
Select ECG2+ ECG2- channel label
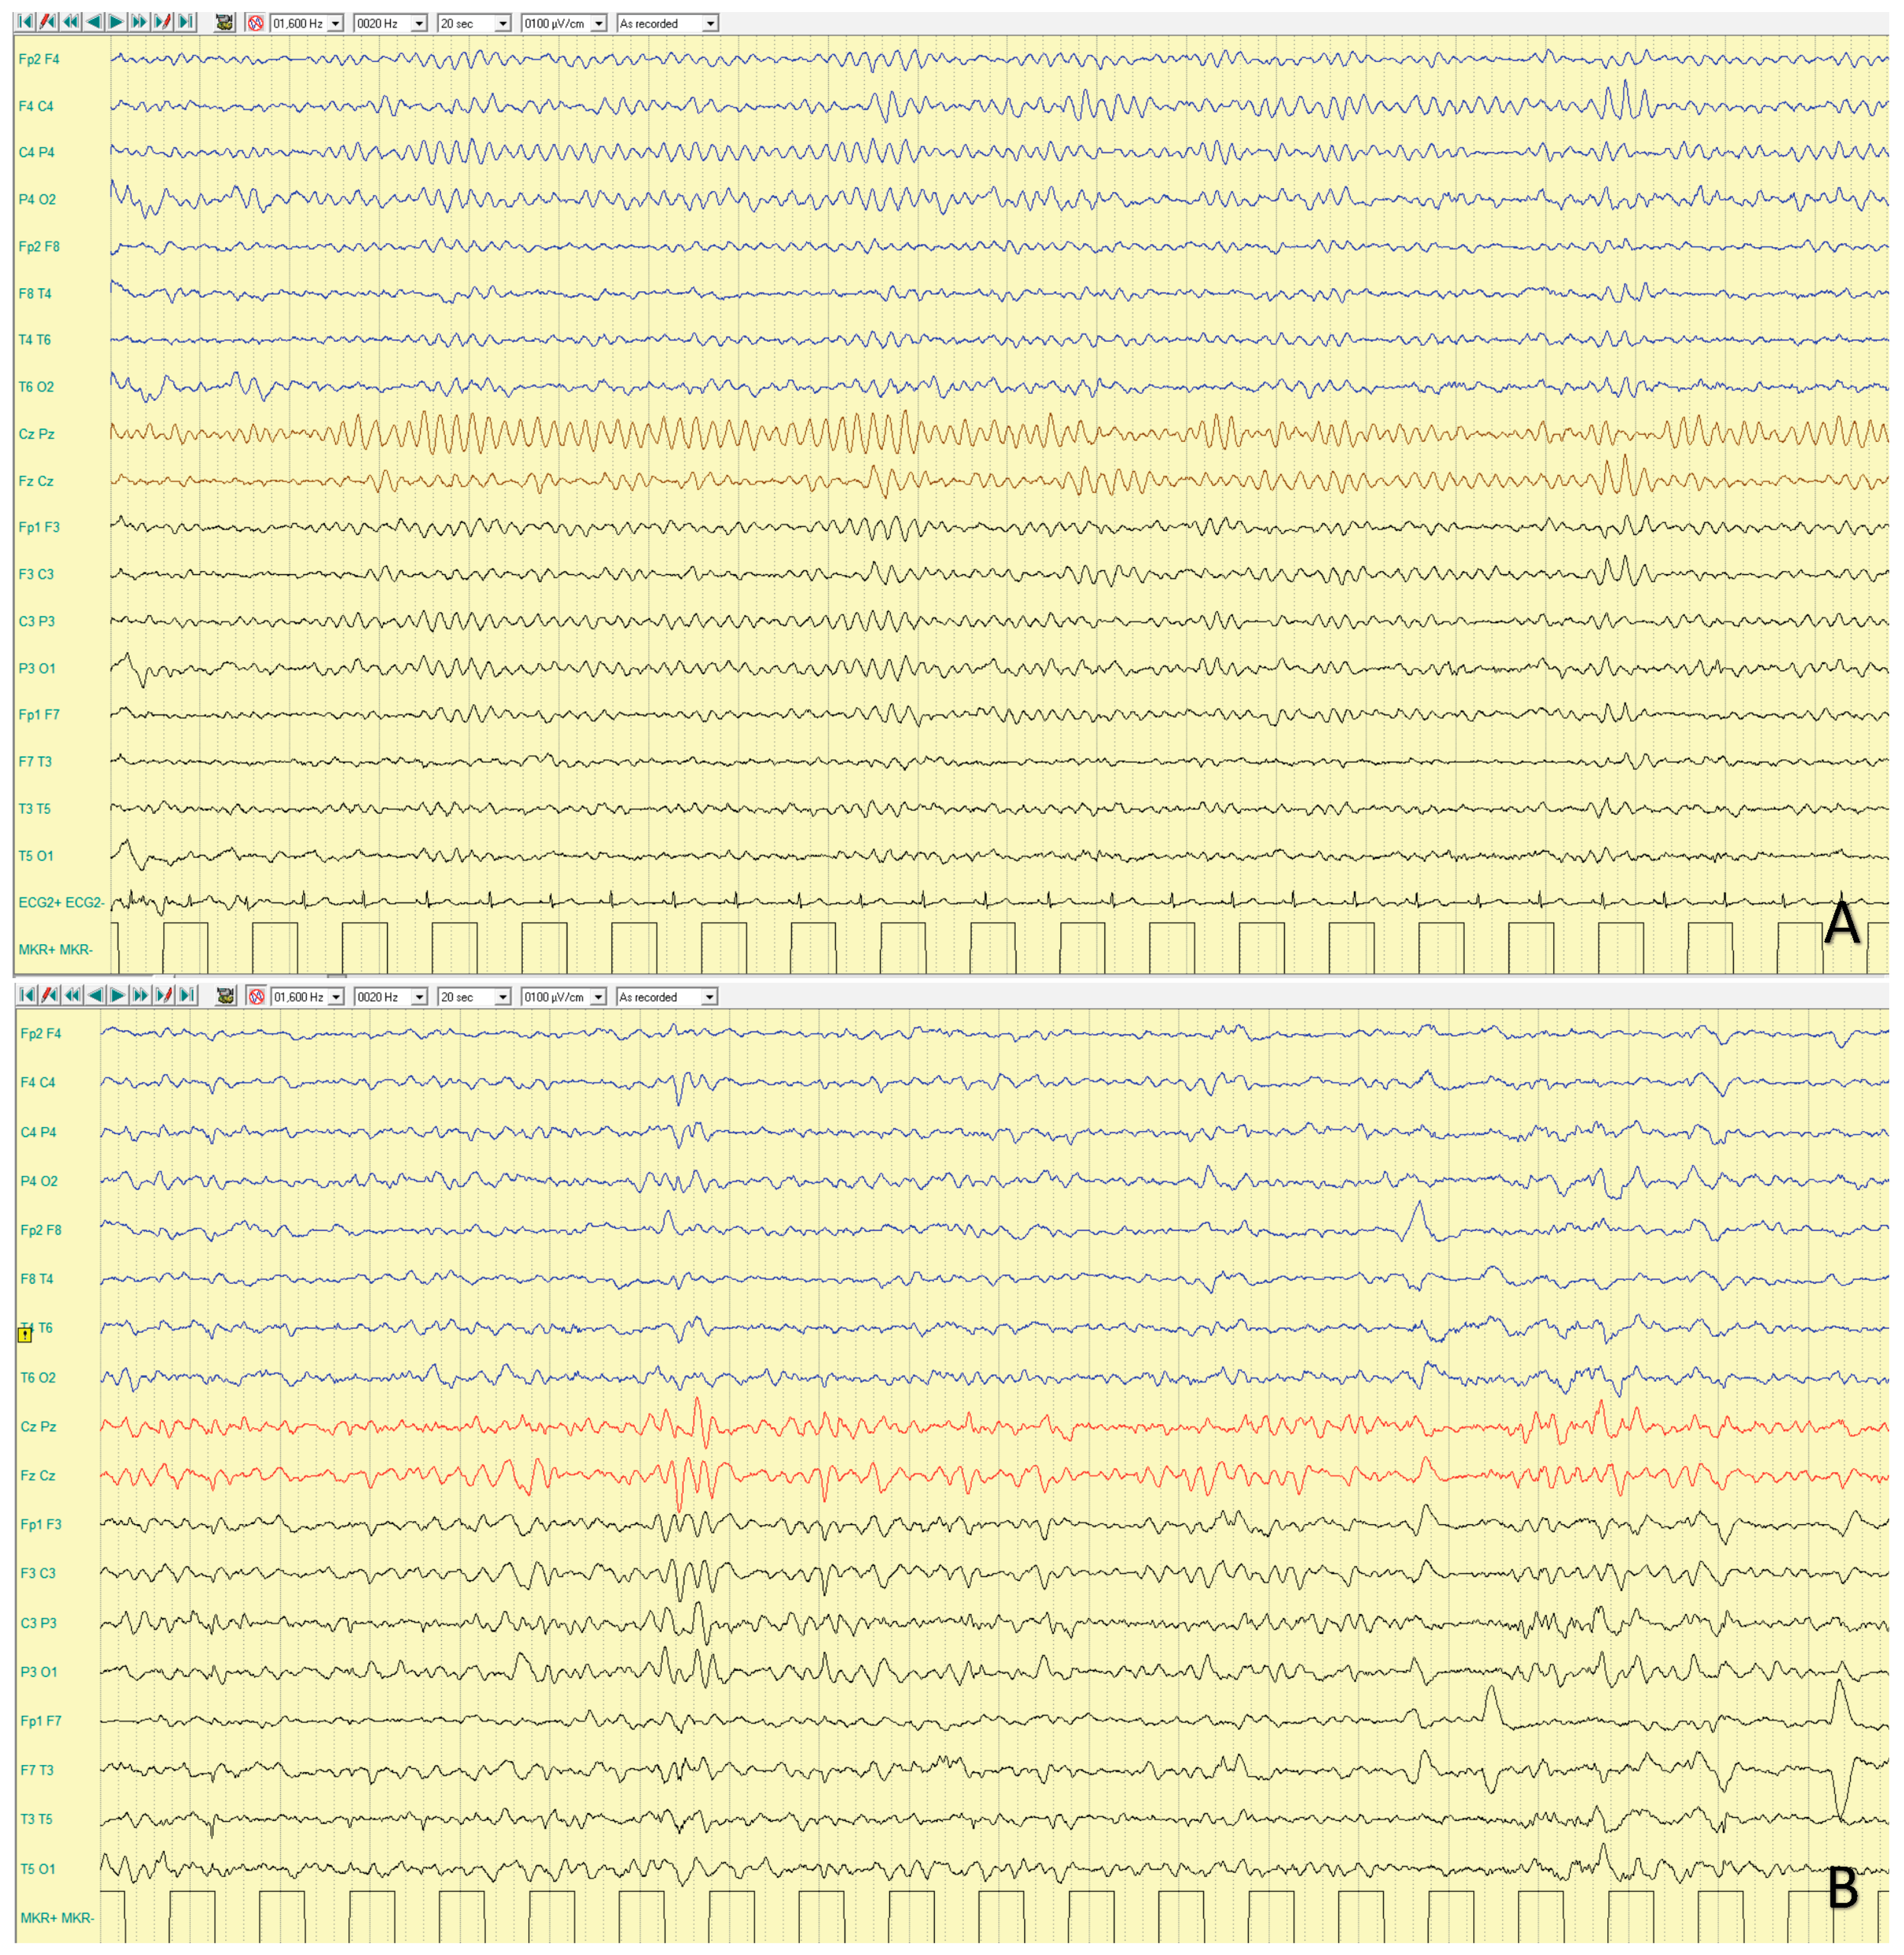point(61,902)
